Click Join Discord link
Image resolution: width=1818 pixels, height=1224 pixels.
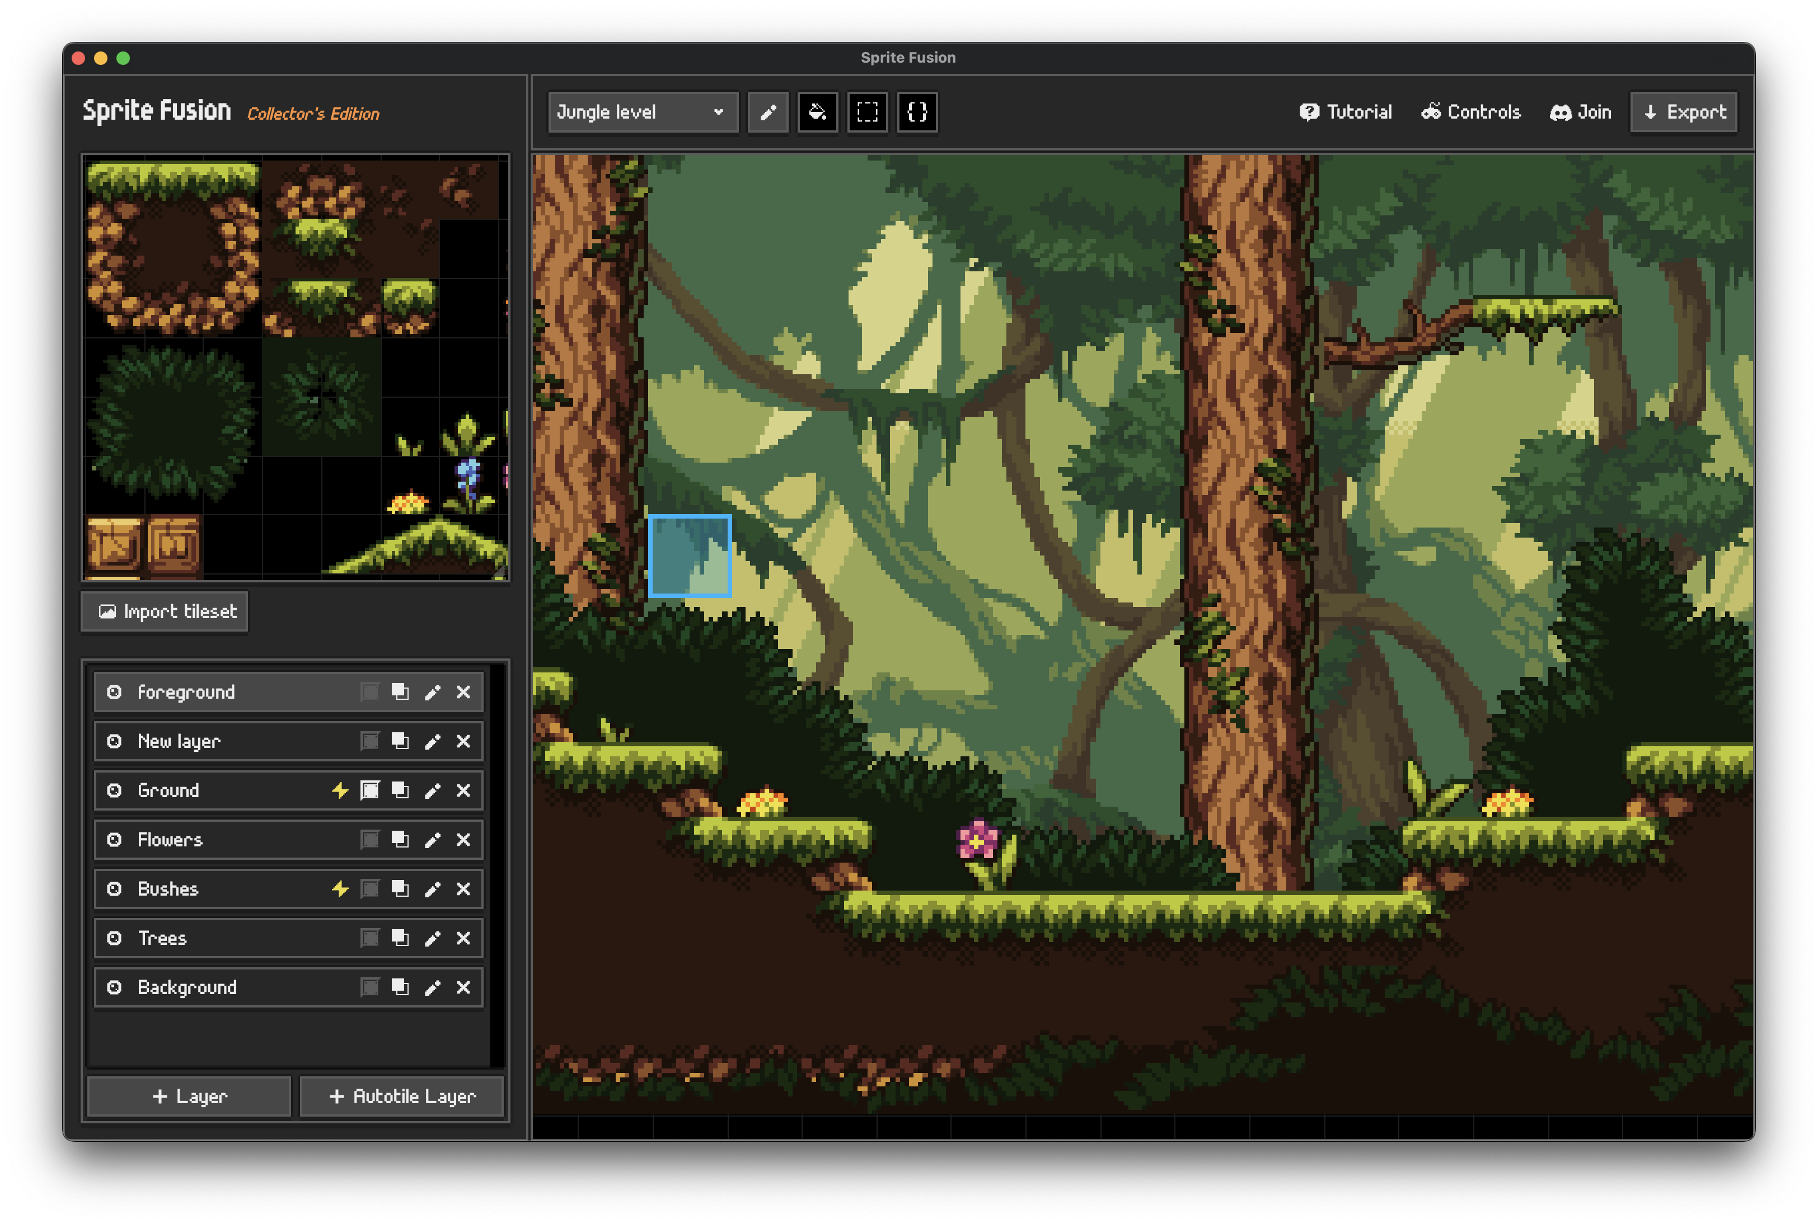click(x=1580, y=112)
